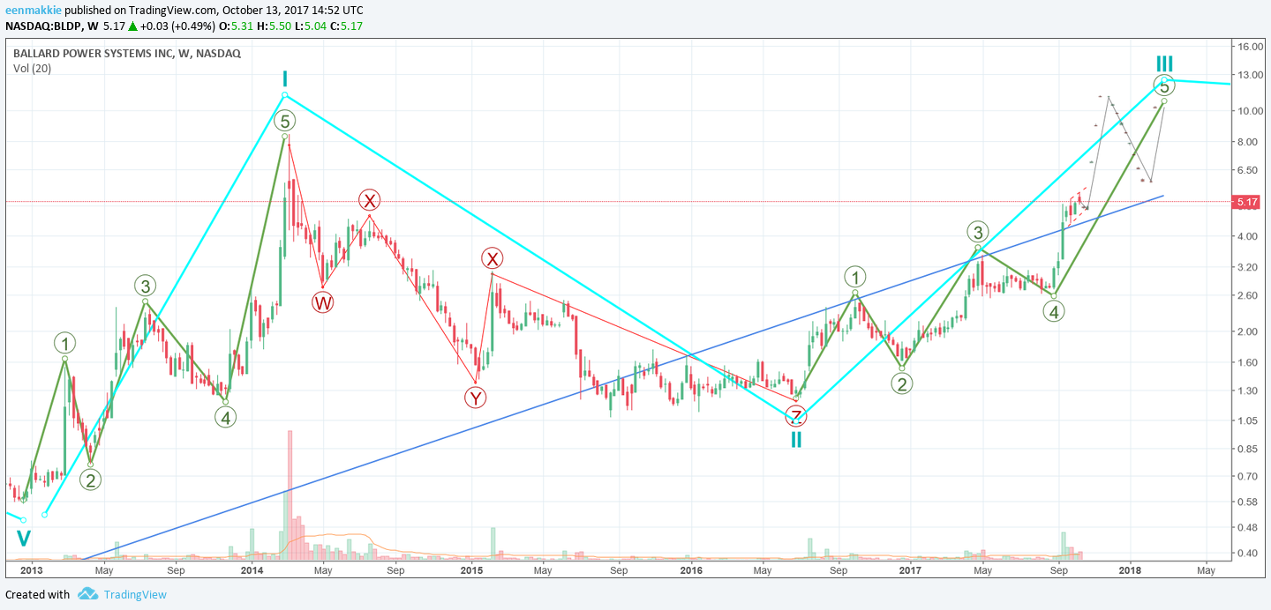Select the red circled W marker
1271x610 pixels.
click(x=322, y=302)
